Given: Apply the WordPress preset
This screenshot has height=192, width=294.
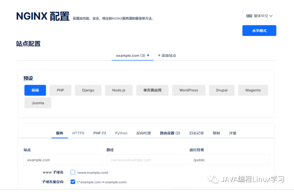Looking at the screenshot, I should click(189, 90).
